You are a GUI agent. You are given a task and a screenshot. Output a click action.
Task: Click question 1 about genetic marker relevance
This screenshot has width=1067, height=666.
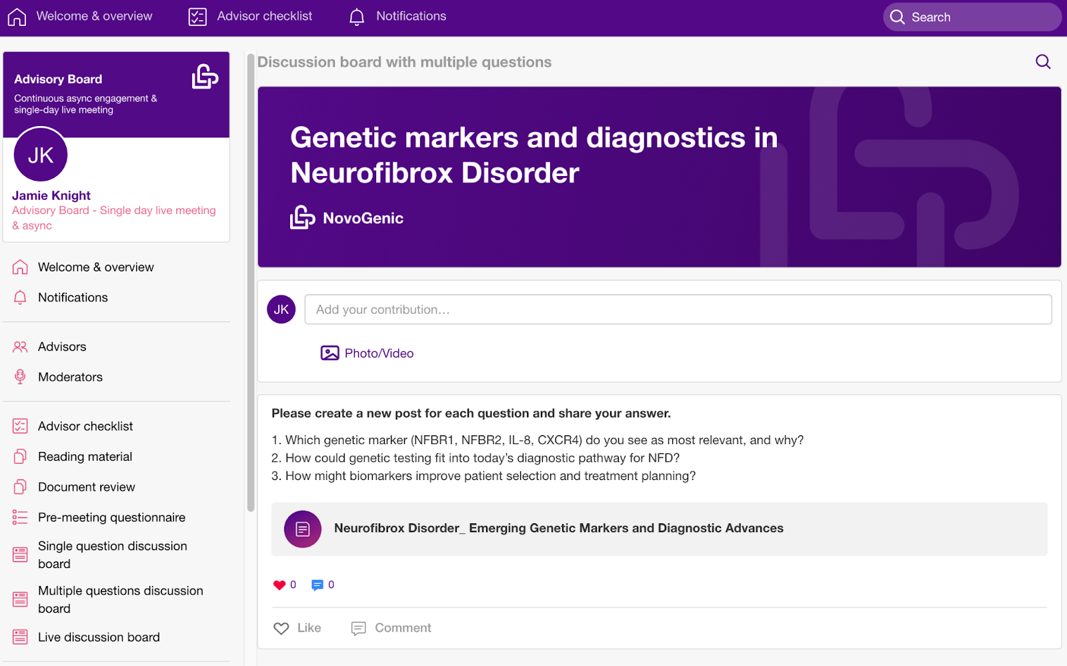click(538, 440)
